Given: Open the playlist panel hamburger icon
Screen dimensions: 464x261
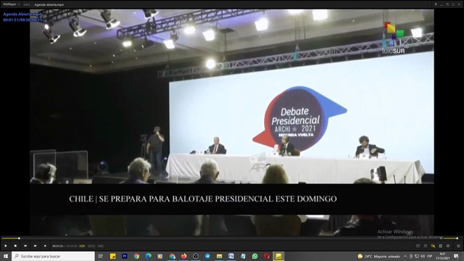Looking at the screenshot, I should point(458,246).
